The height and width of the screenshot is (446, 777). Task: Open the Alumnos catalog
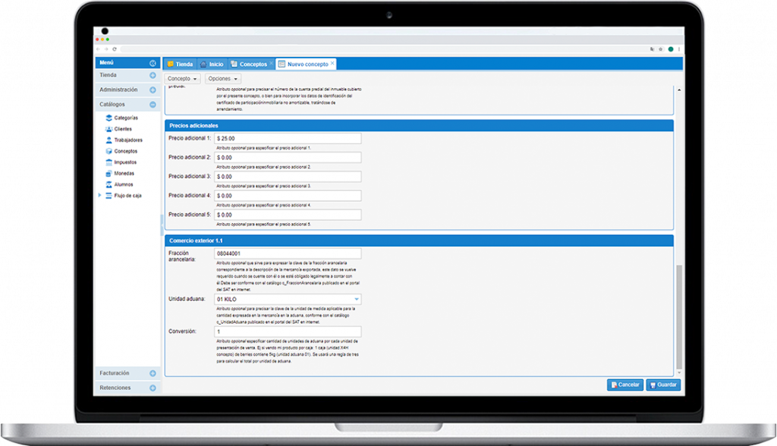coord(123,184)
